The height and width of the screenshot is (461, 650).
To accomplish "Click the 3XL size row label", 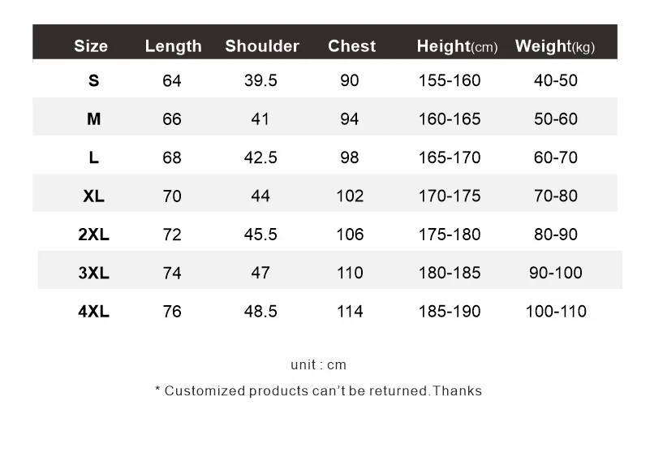I will click(93, 273).
